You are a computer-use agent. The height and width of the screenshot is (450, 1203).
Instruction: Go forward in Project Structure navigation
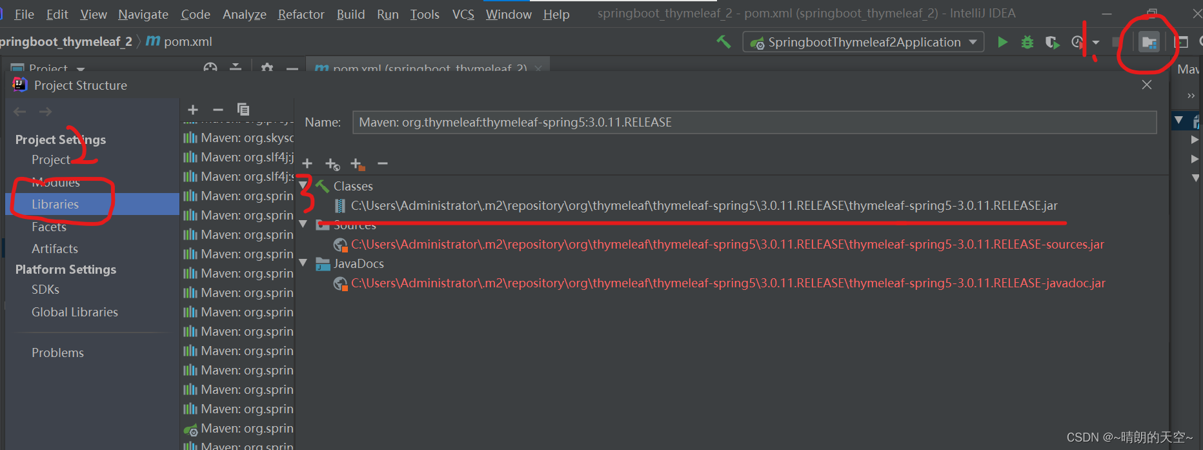pos(45,112)
